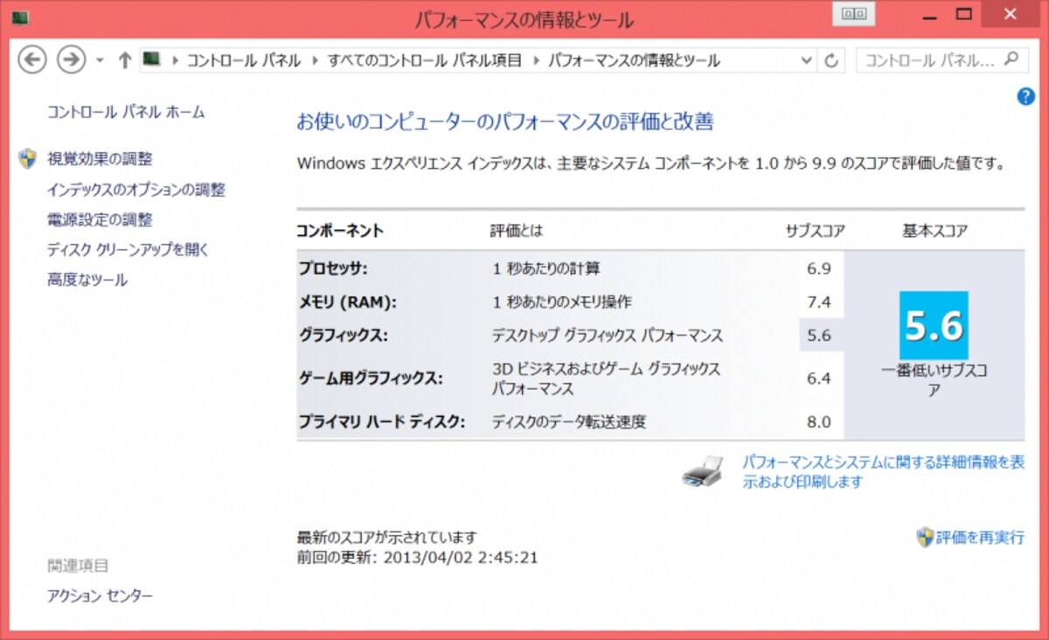Open ディスク クリーンアップを開く link
The height and width of the screenshot is (640, 1049).
(x=128, y=250)
